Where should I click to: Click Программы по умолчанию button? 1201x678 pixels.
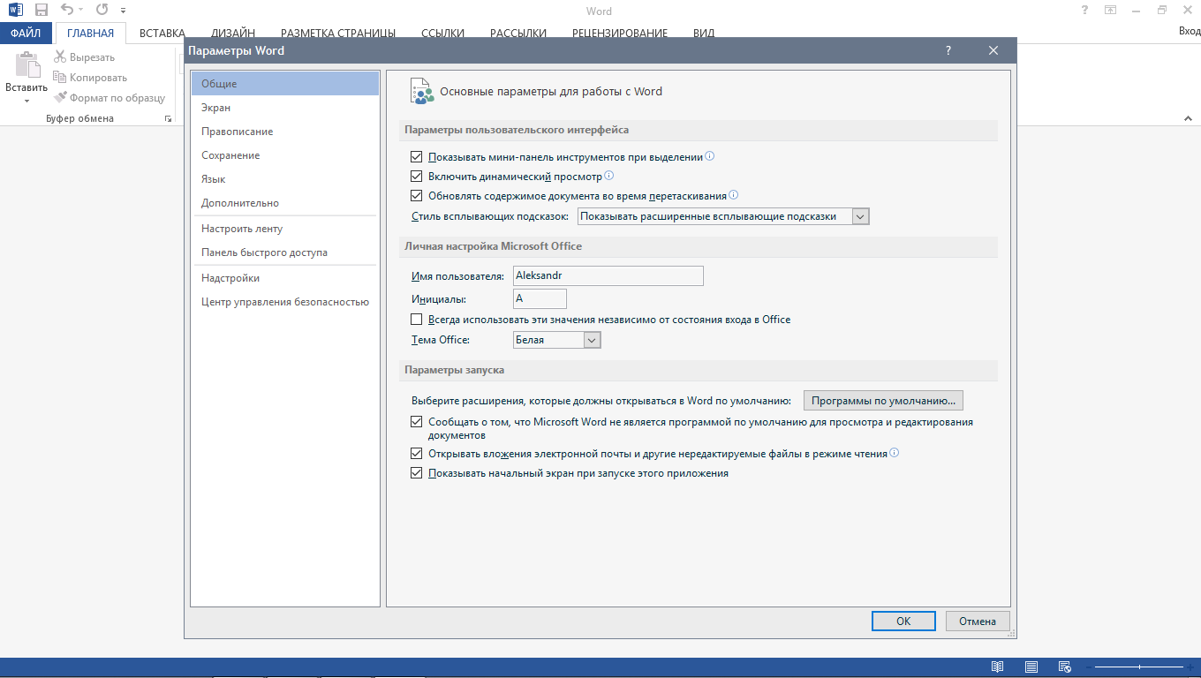(883, 401)
